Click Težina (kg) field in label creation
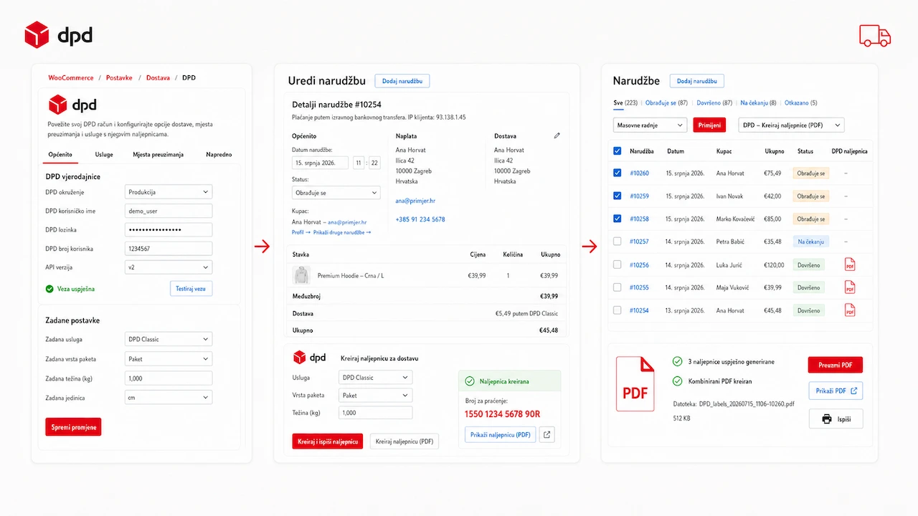918x516 pixels. point(375,413)
